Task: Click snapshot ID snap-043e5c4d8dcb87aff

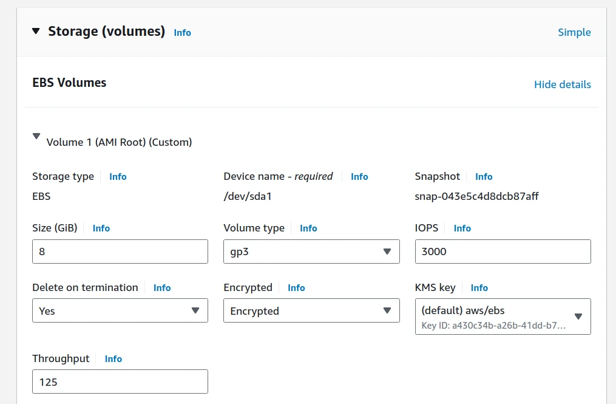Action: point(476,196)
